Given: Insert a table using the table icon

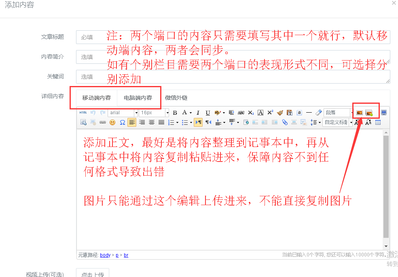Looking at the screenshot, I should (378, 122).
